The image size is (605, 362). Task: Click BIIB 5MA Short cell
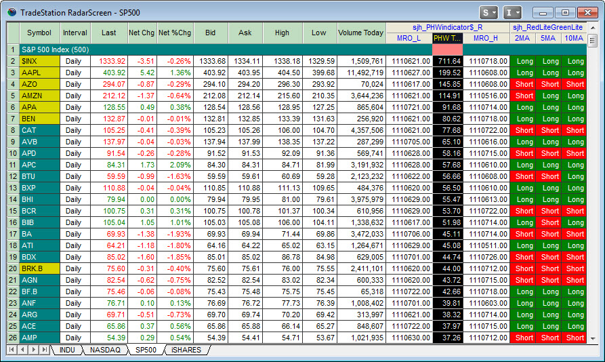click(x=548, y=222)
